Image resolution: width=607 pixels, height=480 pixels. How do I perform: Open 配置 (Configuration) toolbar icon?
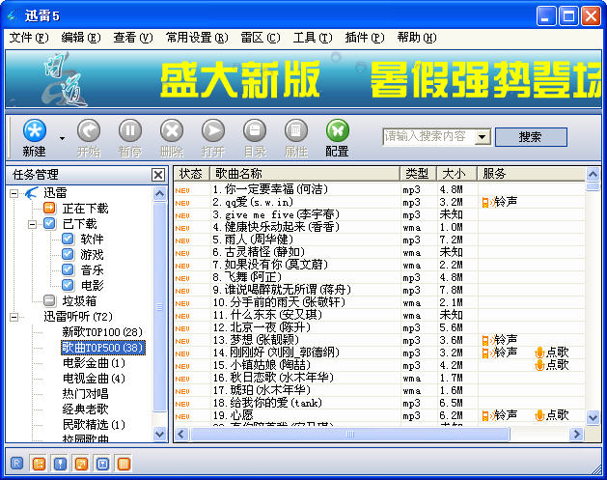coord(338,130)
